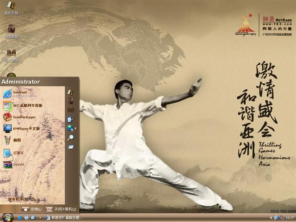This screenshot has width=296, height=222.
Task: Click the documents icon in Start menu right column
Action: [x=70, y=92]
